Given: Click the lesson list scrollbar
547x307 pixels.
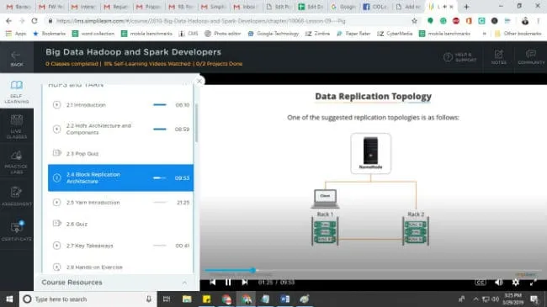Looking at the screenshot, I should pyautogui.click(x=196, y=122).
